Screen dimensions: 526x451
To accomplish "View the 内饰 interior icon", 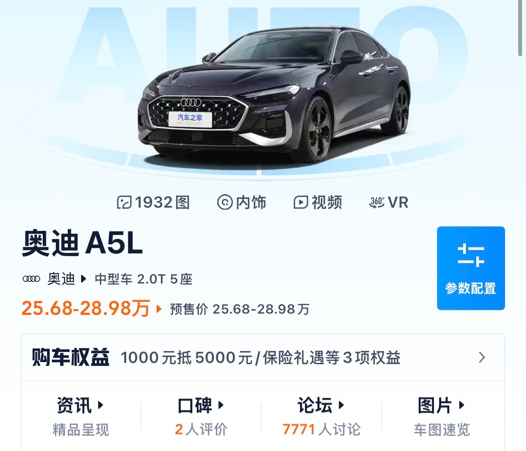I will click(225, 202).
